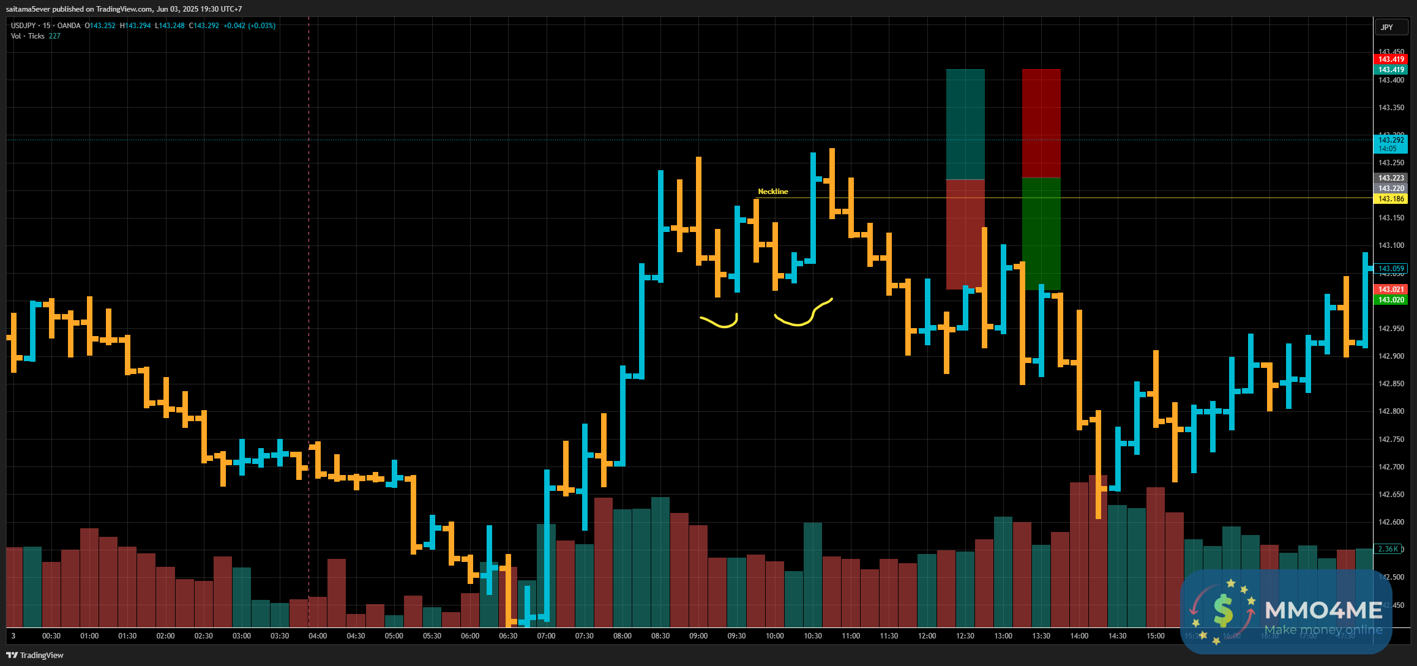Click the 04:00 time axis label
The height and width of the screenshot is (666, 1417).
tap(318, 636)
